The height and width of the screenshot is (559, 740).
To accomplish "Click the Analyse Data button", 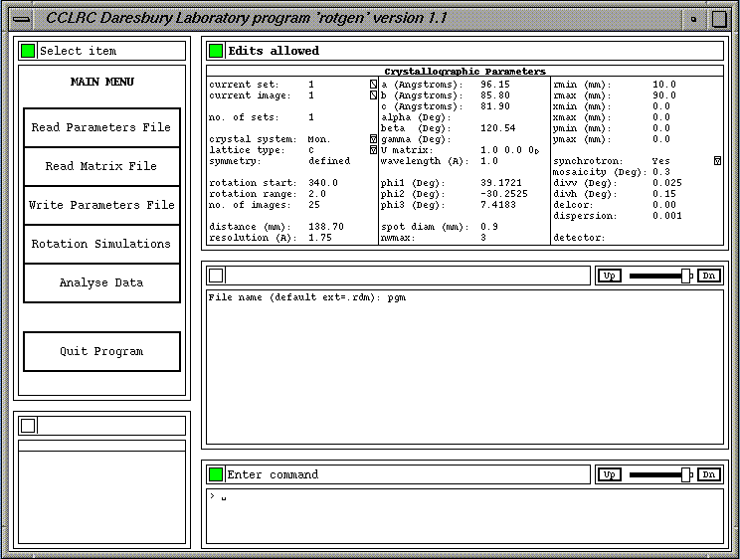I will pos(101,283).
